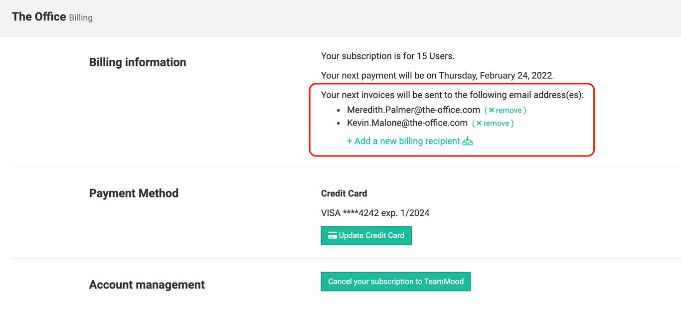Click the Payment Method section heading

click(134, 193)
